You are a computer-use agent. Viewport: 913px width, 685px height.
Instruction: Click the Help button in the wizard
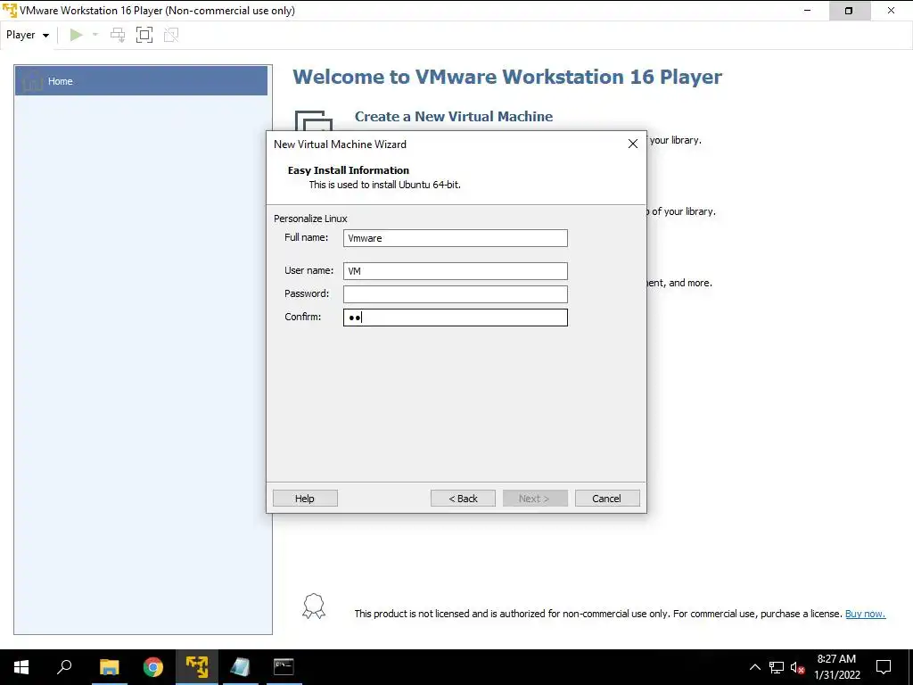(305, 498)
